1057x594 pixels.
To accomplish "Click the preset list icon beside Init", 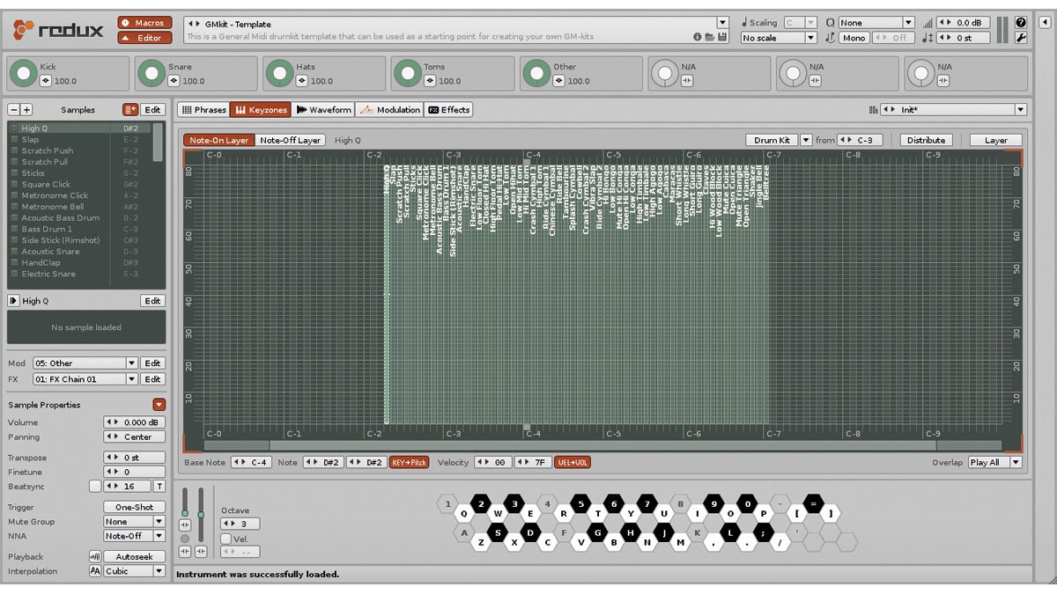I will (x=873, y=110).
